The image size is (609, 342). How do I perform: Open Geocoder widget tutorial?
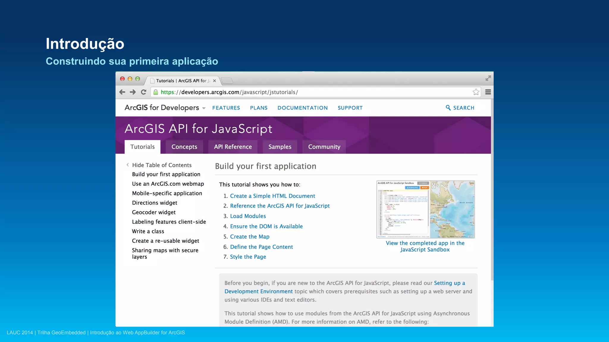coord(154,212)
